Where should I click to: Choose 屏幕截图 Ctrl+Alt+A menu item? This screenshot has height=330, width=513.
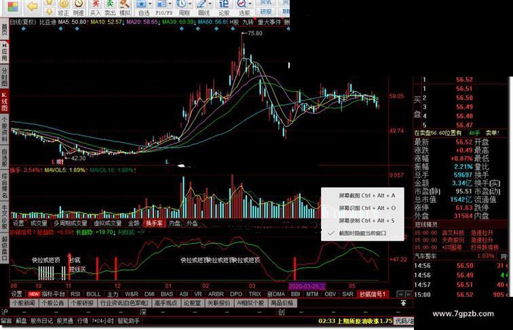pos(362,195)
